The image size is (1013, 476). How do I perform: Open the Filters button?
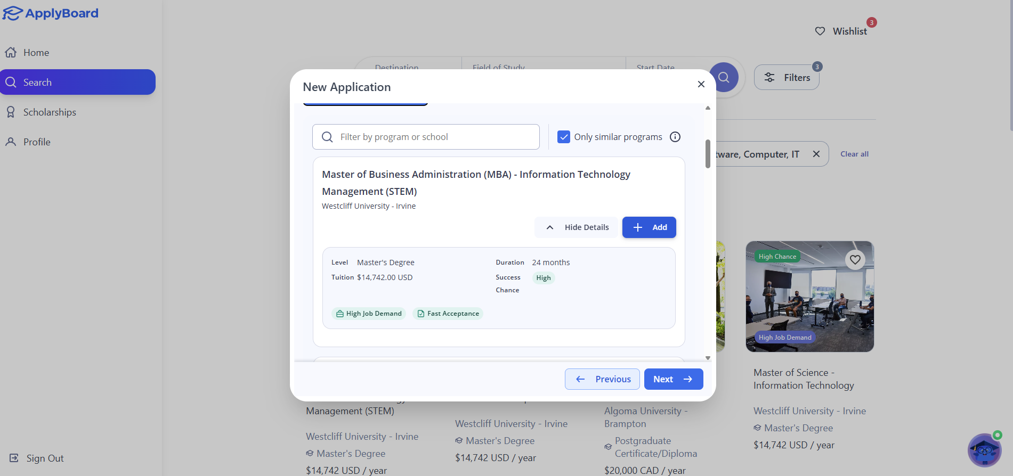[x=787, y=77]
